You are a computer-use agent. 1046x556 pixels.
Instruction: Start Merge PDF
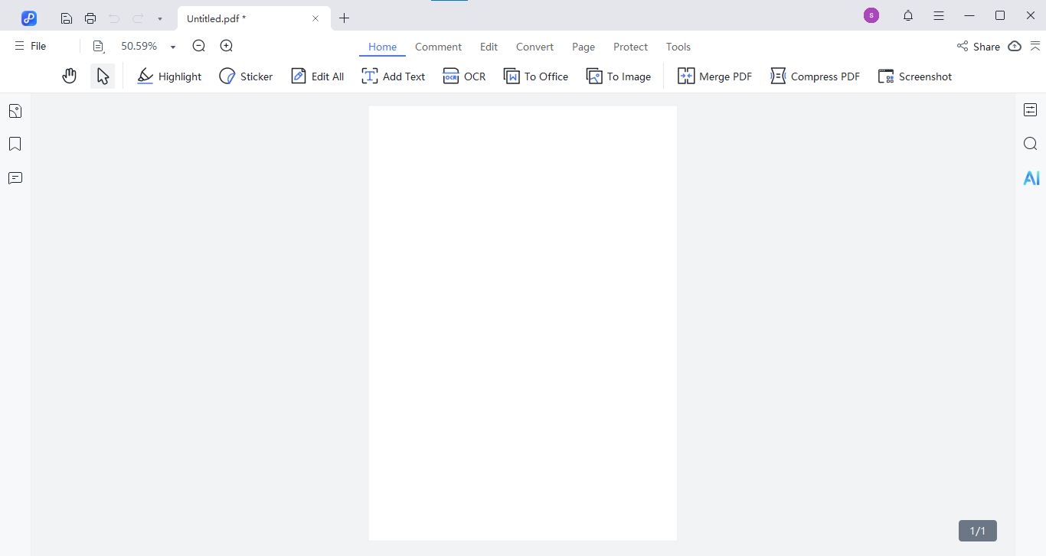click(x=714, y=76)
